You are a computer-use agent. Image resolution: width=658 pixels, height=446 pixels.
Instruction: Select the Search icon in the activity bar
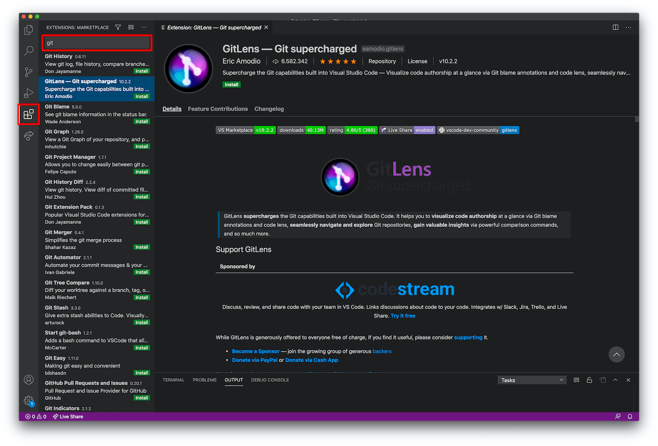(x=28, y=51)
